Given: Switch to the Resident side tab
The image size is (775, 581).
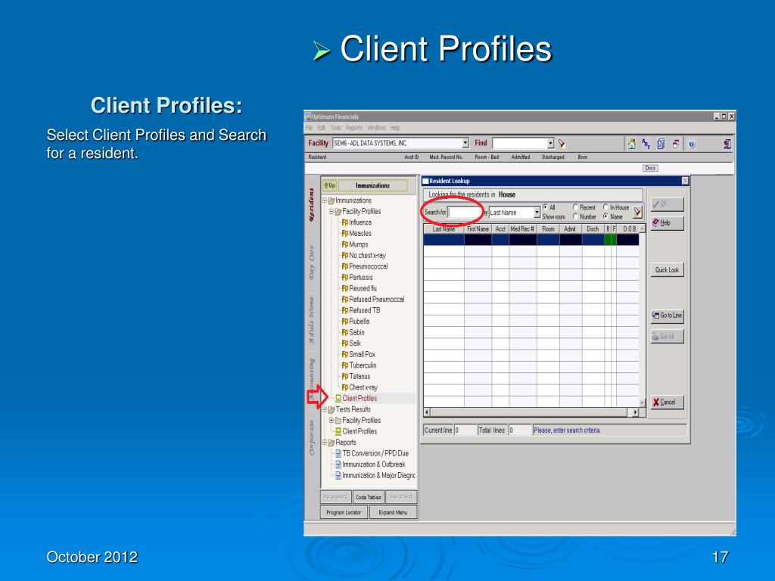Looking at the screenshot, I should (x=311, y=205).
